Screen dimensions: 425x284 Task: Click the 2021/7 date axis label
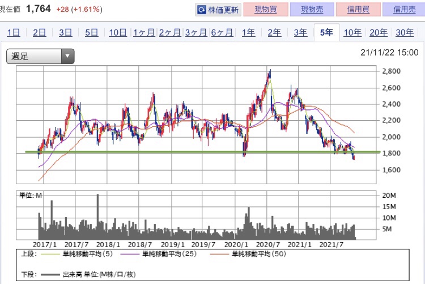(331, 245)
